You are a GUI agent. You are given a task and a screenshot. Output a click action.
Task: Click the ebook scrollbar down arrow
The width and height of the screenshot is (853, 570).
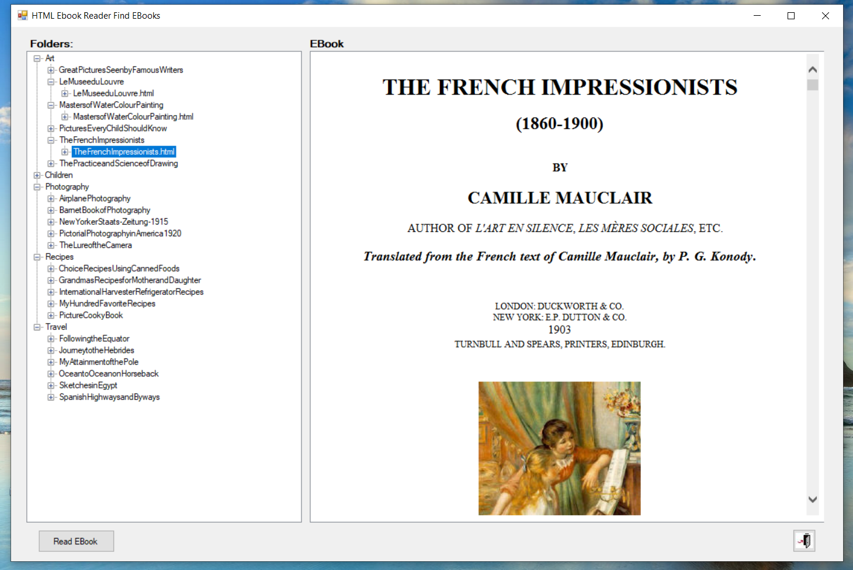click(812, 499)
